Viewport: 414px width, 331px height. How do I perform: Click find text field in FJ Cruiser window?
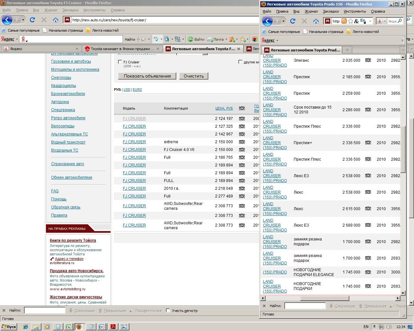[45, 310]
